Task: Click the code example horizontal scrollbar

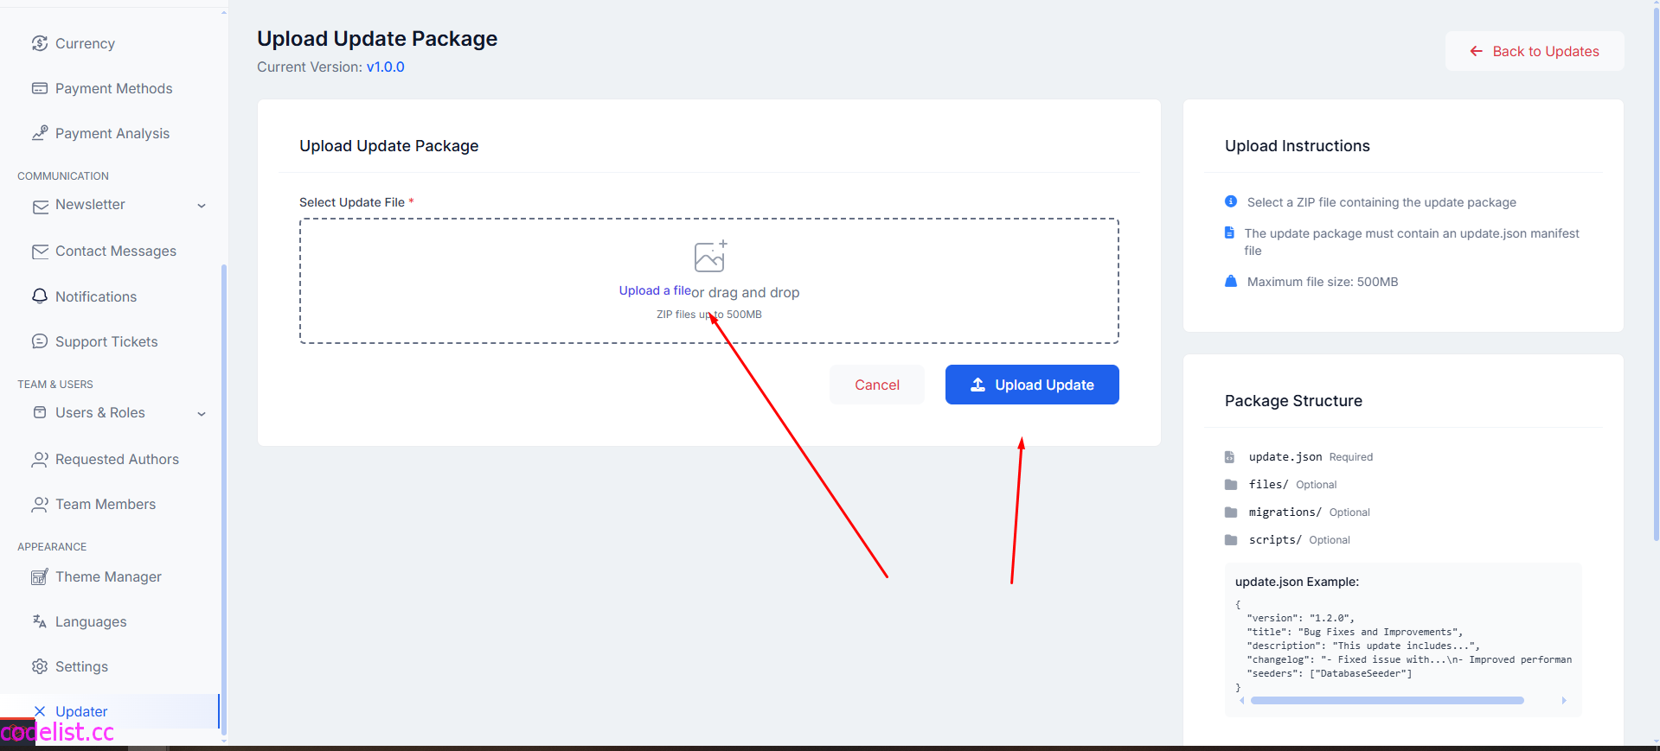Action: [x=1387, y=701]
